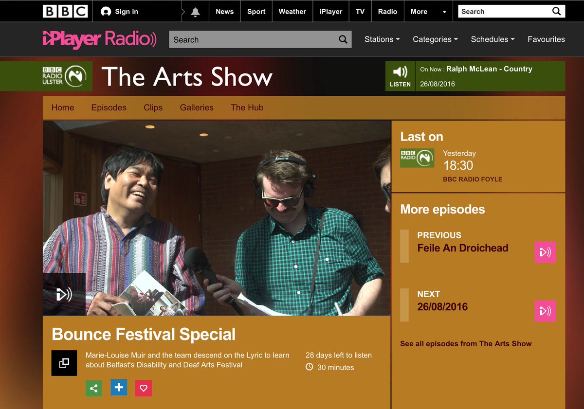Open the BBC Radio Ulster logo
This screenshot has width=584, height=409.
(x=65, y=76)
